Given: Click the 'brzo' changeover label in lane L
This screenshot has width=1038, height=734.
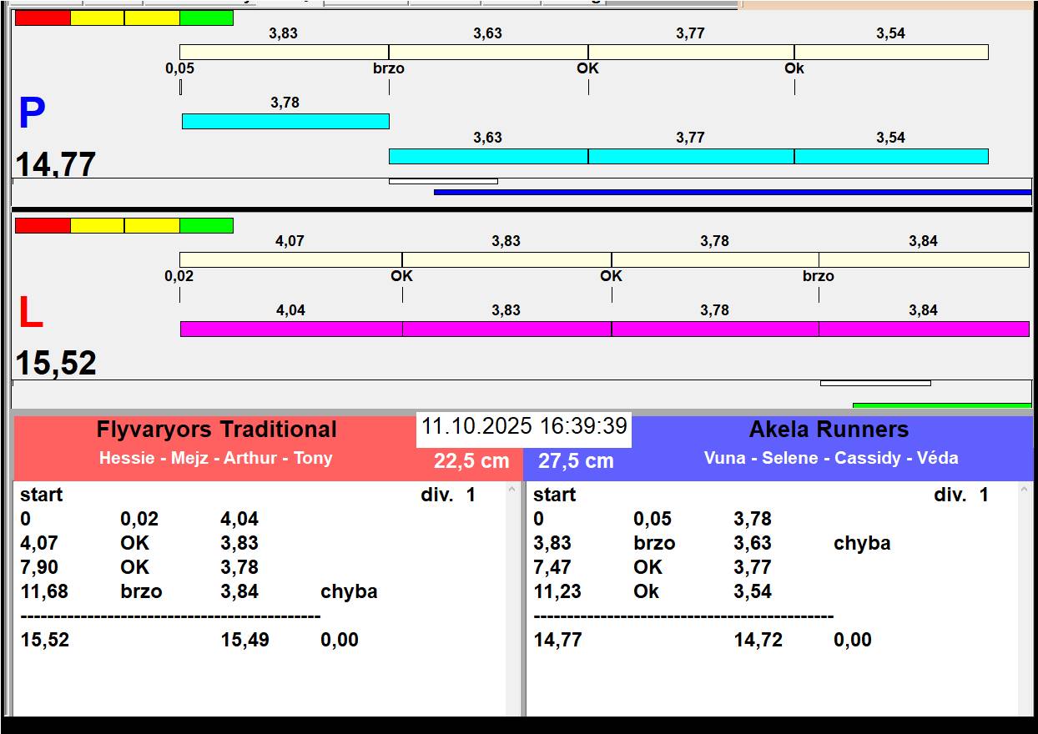Looking at the screenshot, I should click(819, 276).
